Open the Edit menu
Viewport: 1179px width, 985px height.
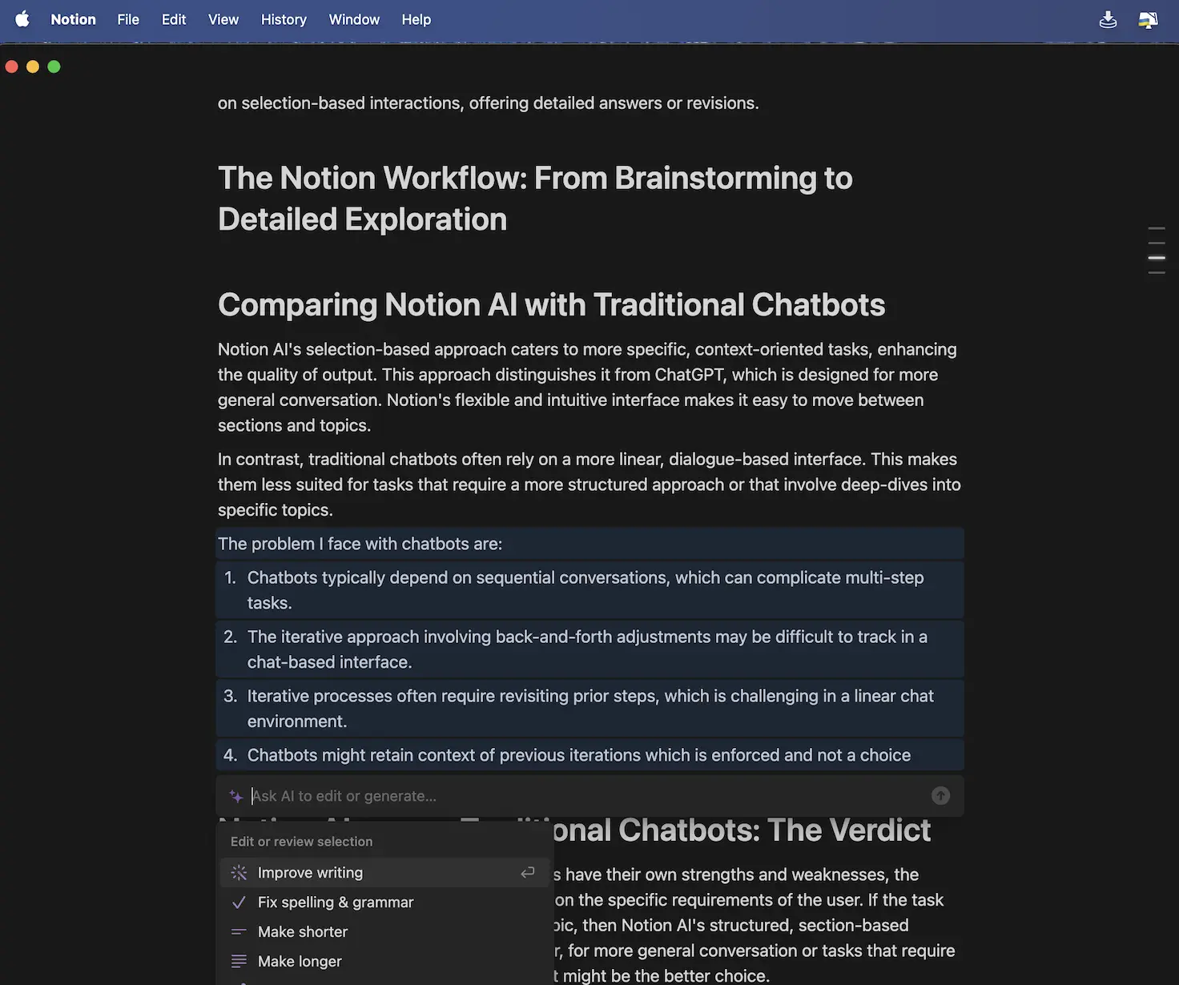point(174,19)
